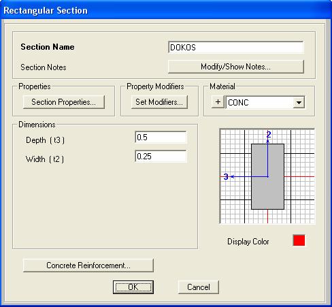Click the Depth (t3) value field
The image size is (332, 307).
click(x=161, y=138)
